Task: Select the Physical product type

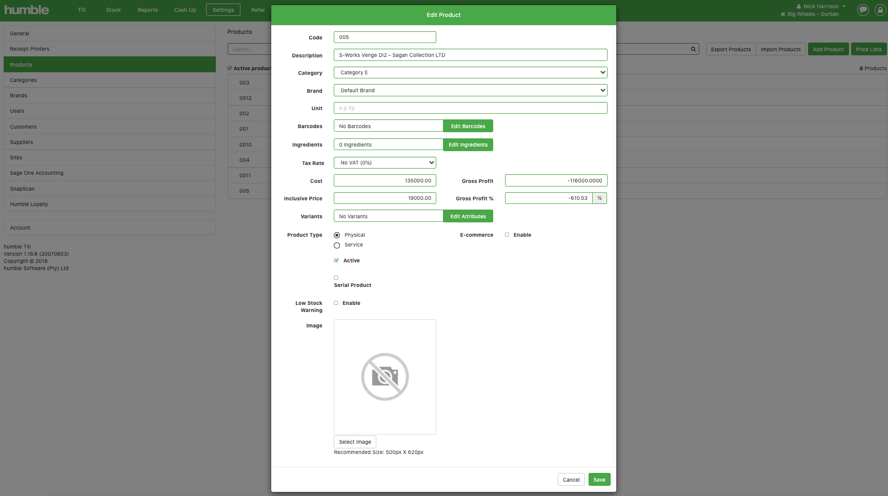Action: (337, 235)
